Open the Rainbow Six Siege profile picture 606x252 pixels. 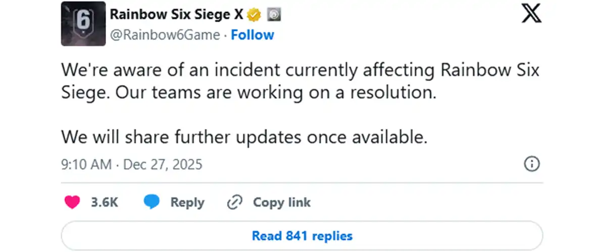pyautogui.click(x=83, y=24)
